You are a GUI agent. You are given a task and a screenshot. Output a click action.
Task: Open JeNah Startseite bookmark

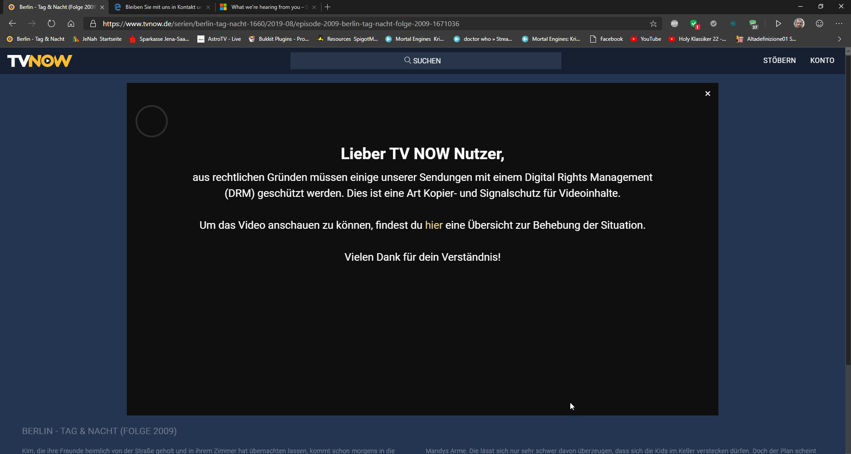point(97,39)
